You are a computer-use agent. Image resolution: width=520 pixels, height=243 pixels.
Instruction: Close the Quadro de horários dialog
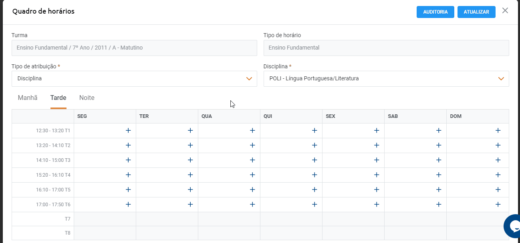click(505, 11)
